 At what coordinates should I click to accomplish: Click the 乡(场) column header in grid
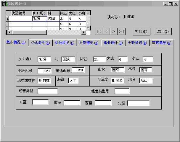coord(40,13)
